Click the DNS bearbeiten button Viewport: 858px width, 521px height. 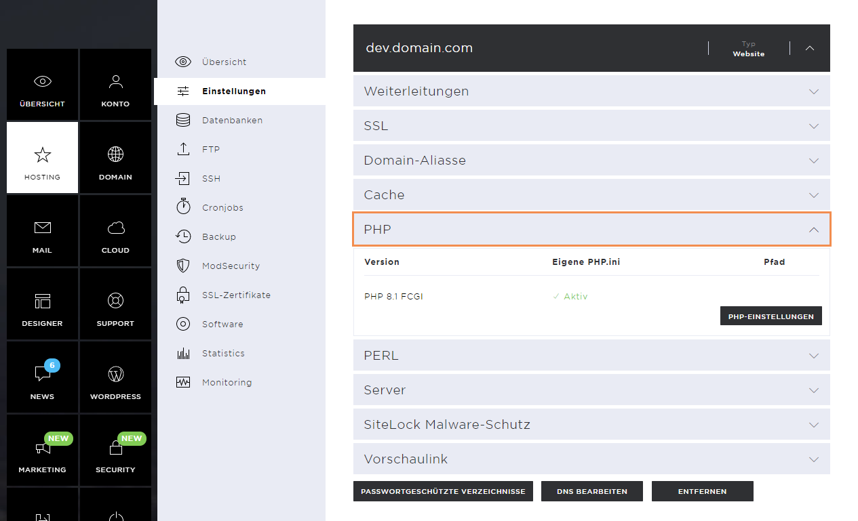click(591, 491)
